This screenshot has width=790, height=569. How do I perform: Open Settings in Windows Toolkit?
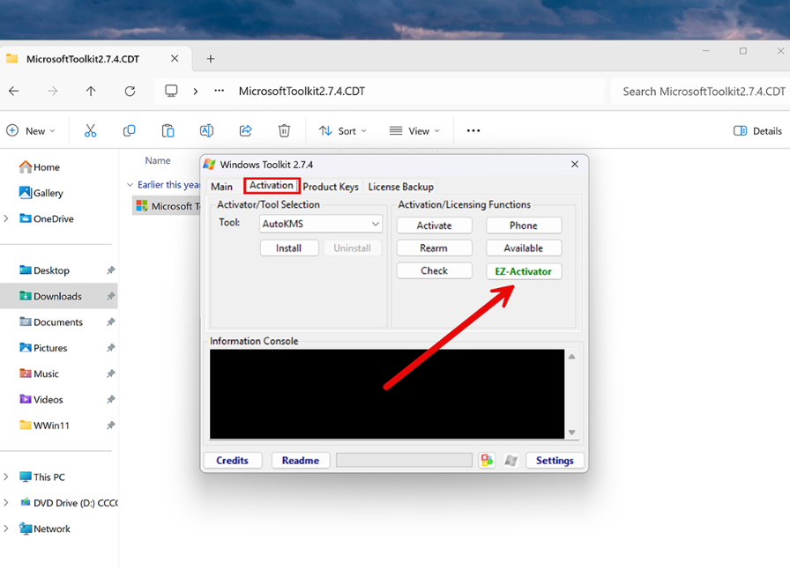(x=555, y=460)
